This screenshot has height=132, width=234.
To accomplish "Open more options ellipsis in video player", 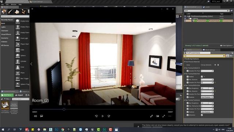I will [x=170, y=116].
